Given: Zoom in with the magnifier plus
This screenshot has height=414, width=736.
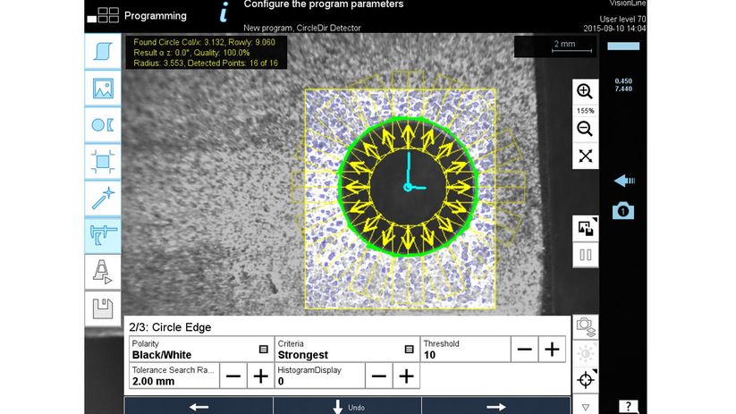Looking at the screenshot, I should point(585,91).
